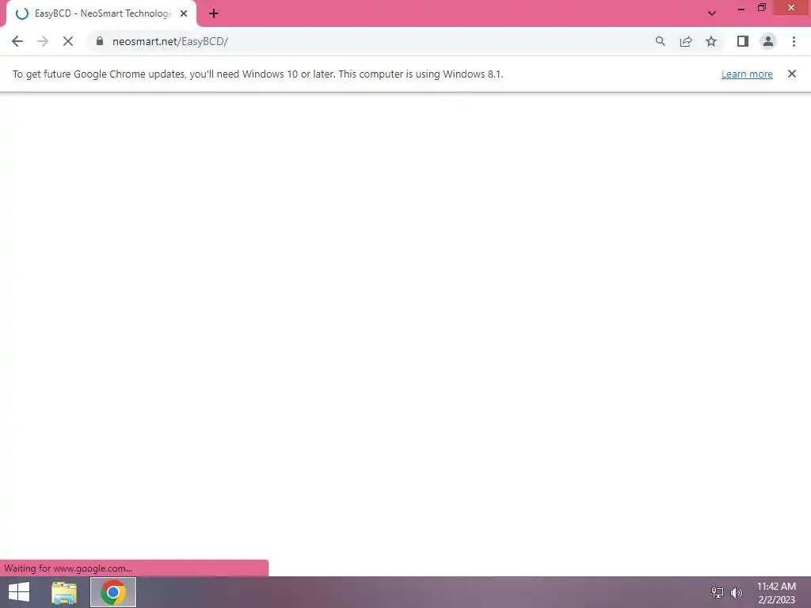Minimize the Chrome window
This screenshot has width=811, height=608.
[x=741, y=8]
